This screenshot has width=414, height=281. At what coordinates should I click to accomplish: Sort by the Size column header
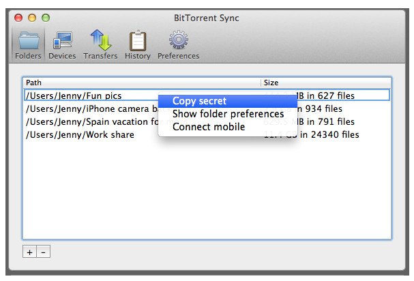click(x=326, y=83)
